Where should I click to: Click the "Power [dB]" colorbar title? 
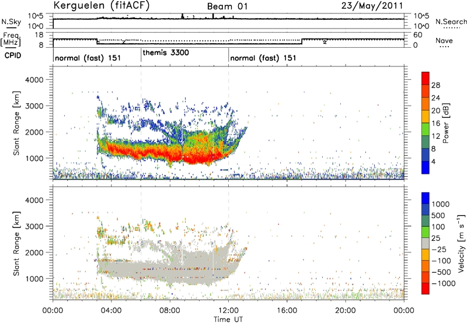(x=445, y=123)
